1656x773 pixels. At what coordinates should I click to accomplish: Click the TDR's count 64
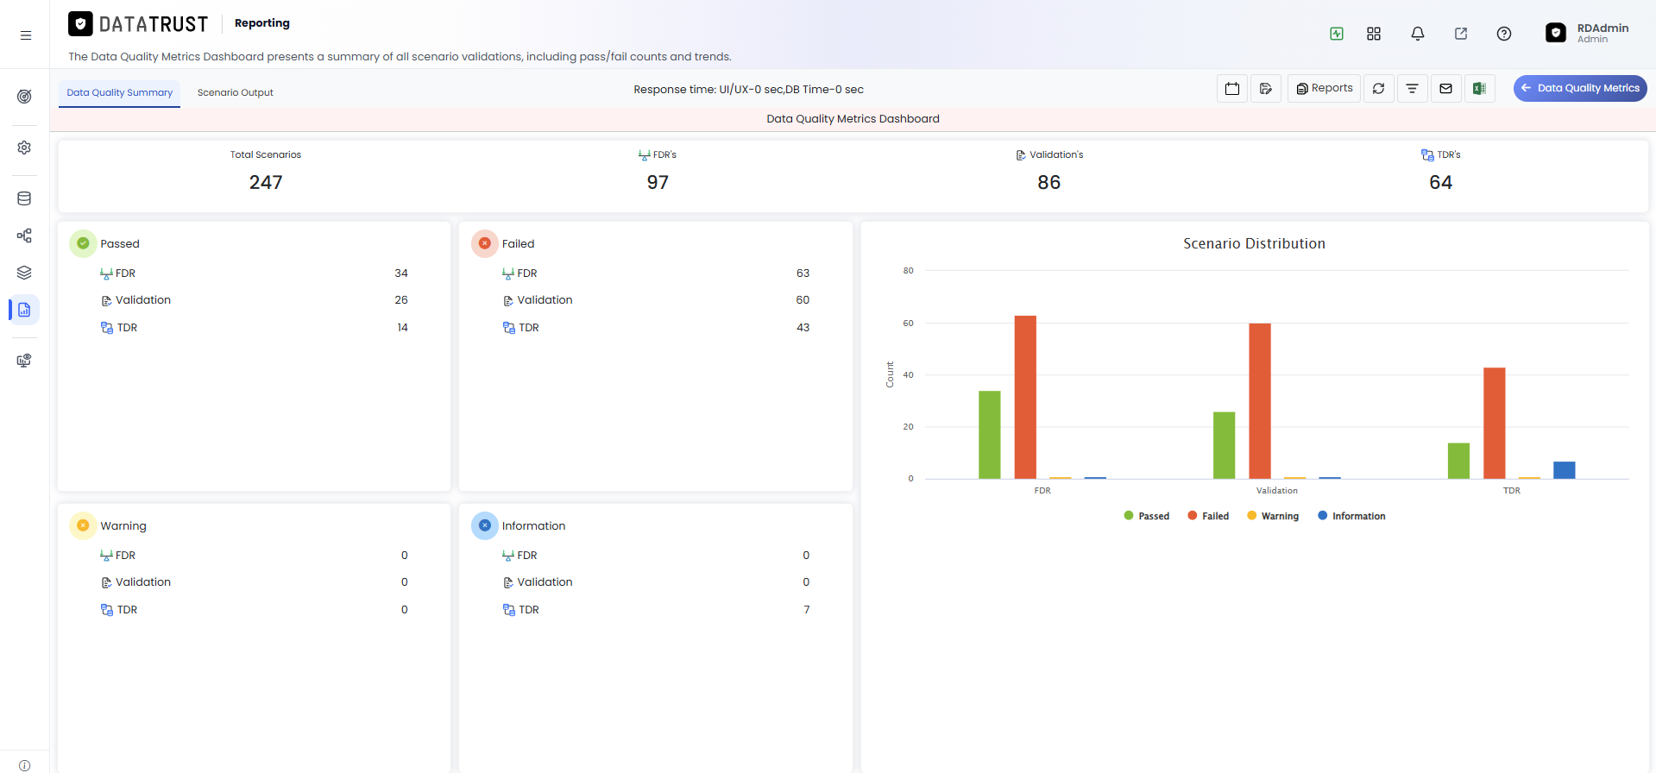(1440, 183)
